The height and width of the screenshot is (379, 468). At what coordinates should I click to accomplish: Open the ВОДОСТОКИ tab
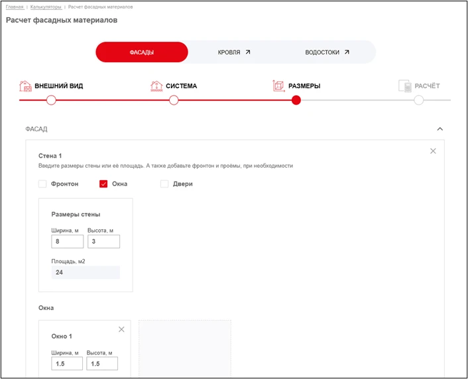327,52
